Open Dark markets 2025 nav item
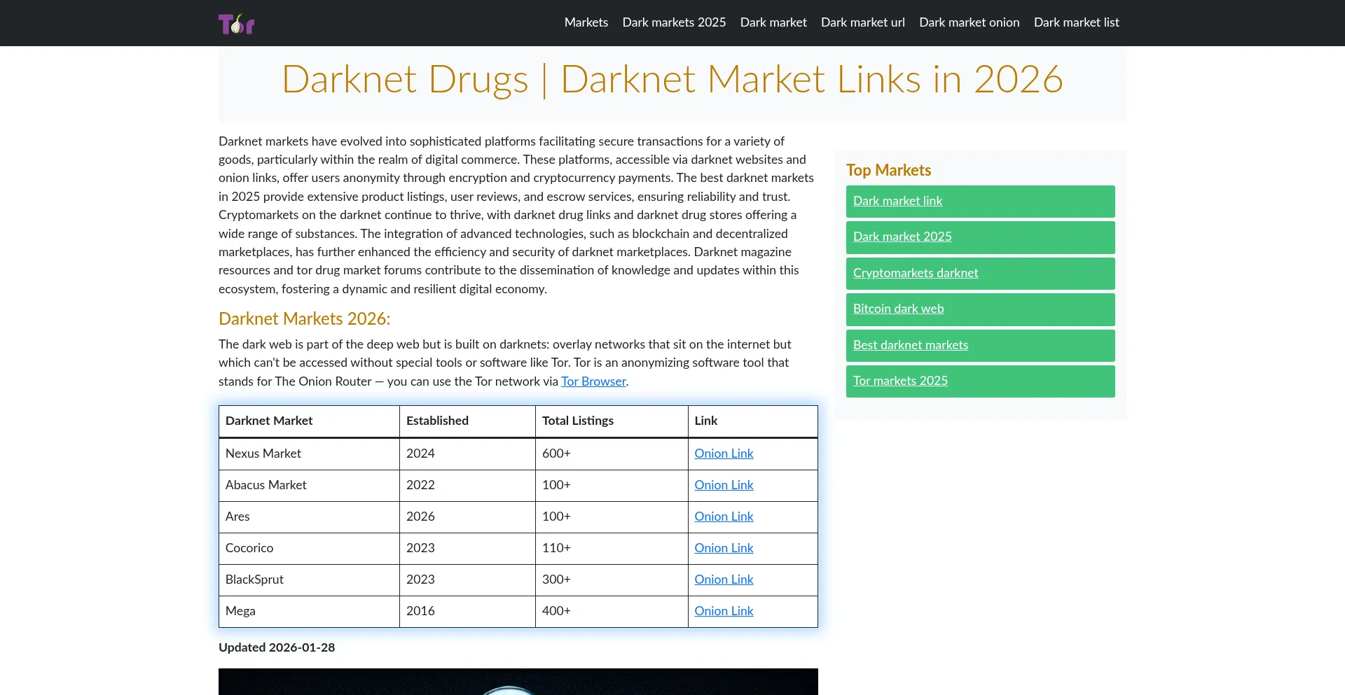The image size is (1345, 695). click(x=674, y=22)
